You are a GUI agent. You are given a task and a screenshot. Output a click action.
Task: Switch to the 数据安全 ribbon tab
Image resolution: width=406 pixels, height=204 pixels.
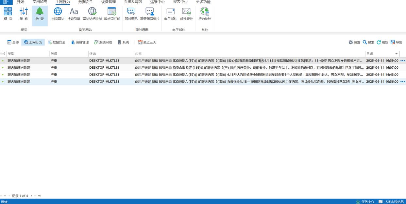(x=86, y=2)
